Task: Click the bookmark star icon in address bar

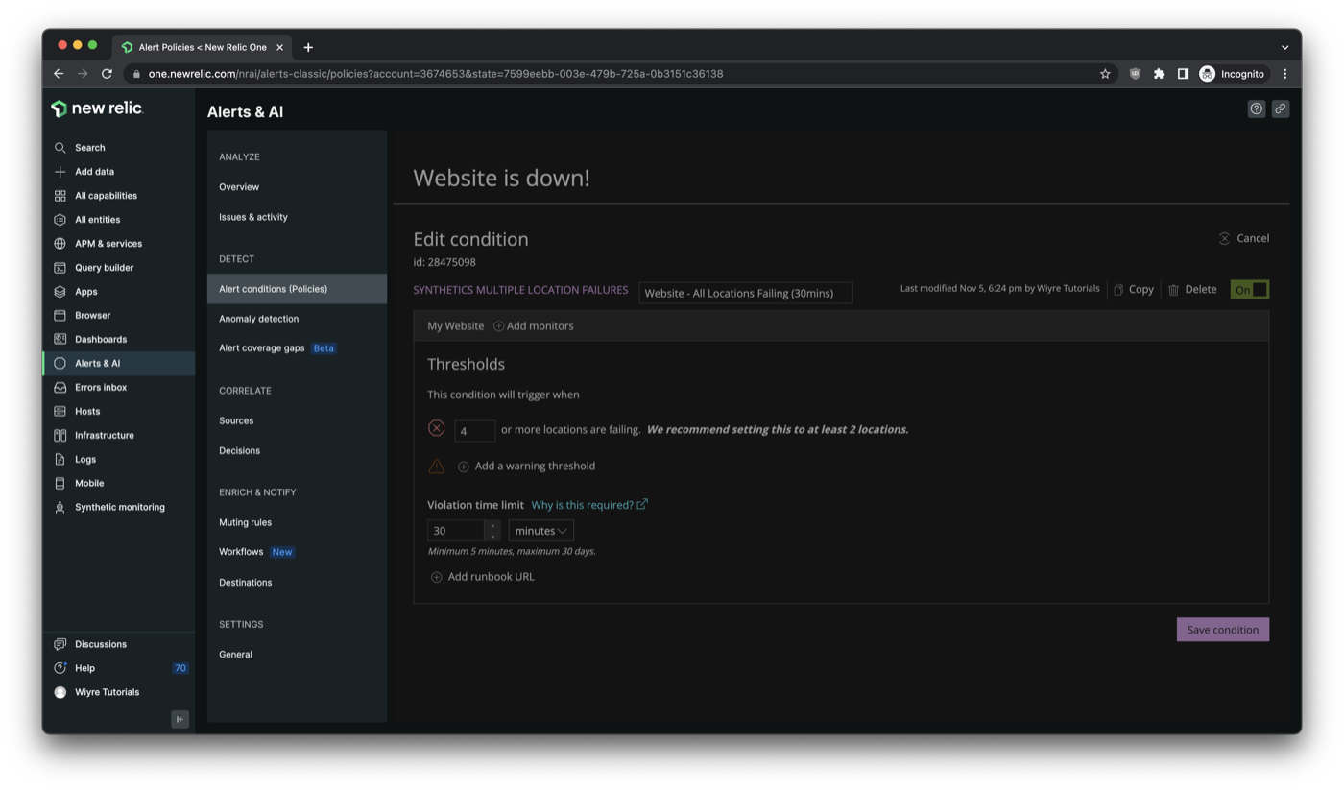Action: (x=1105, y=74)
